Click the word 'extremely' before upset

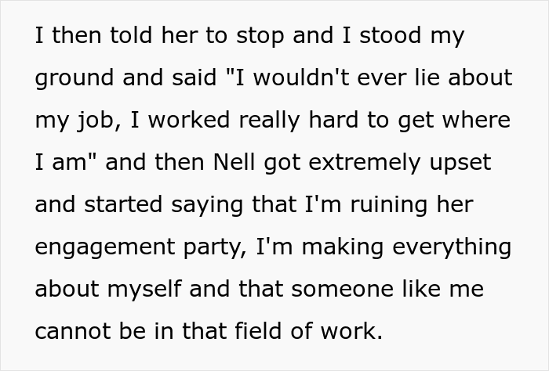365,164
